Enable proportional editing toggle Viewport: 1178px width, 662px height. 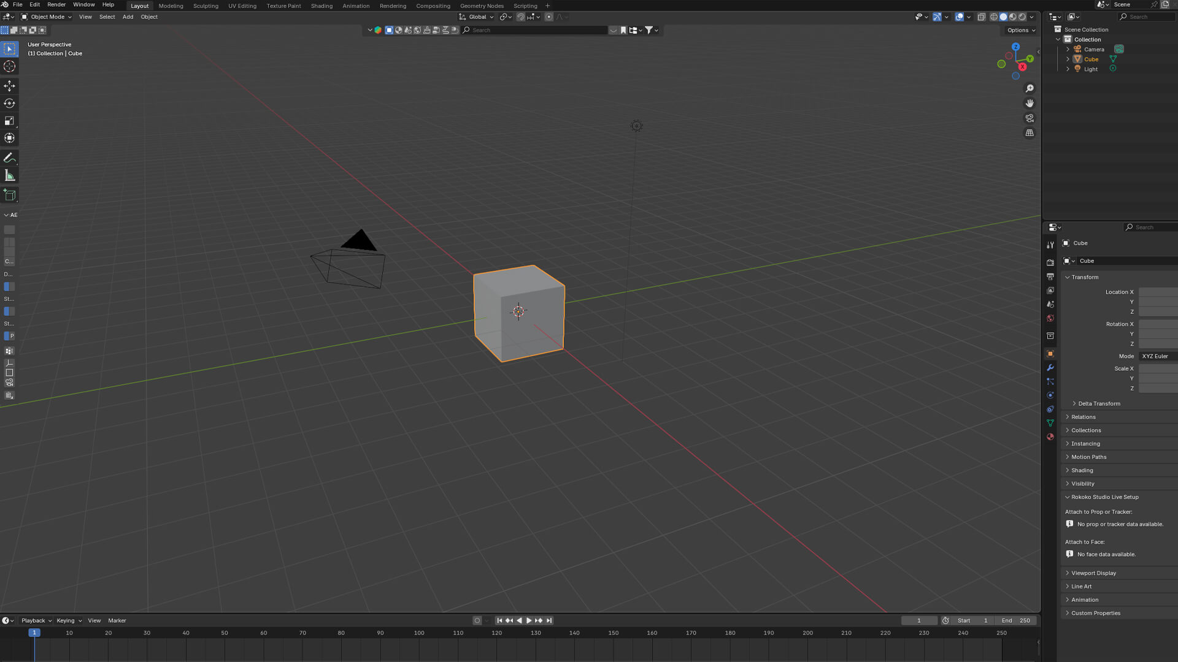coord(549,17)
